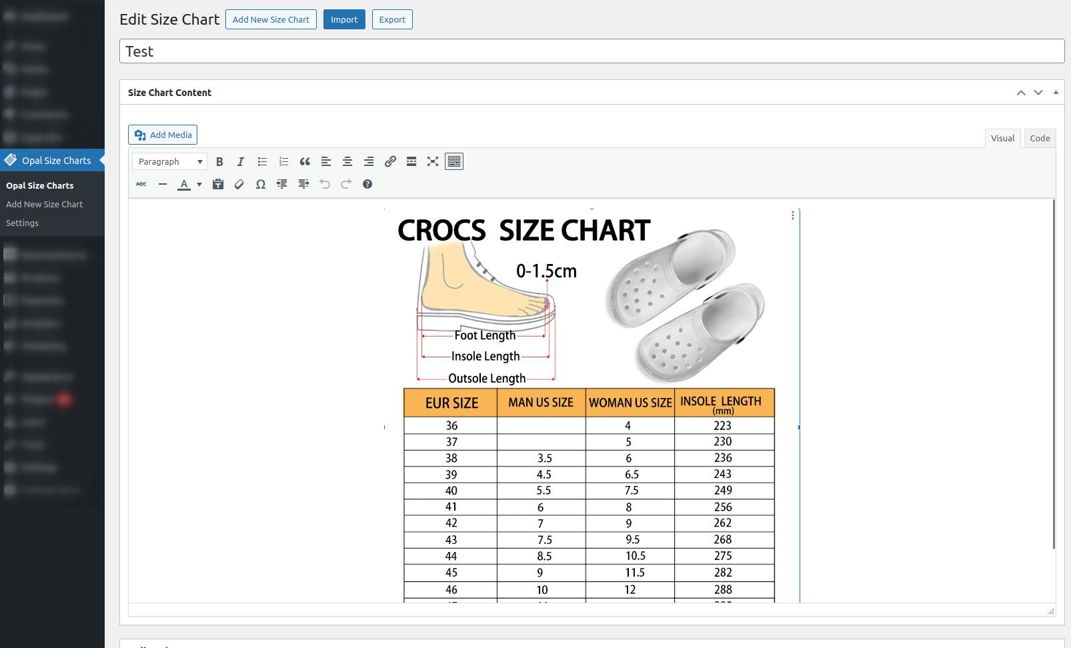Insert a numbered list
1071x648 pixels.
point(283,161)
